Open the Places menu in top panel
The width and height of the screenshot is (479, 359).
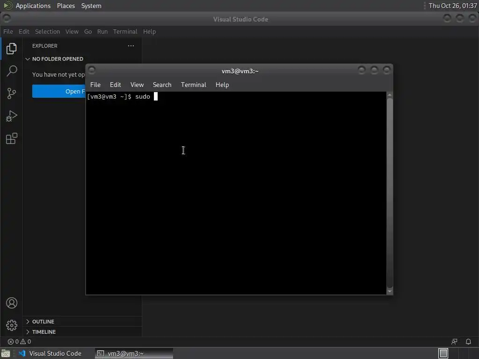[66, 6]
